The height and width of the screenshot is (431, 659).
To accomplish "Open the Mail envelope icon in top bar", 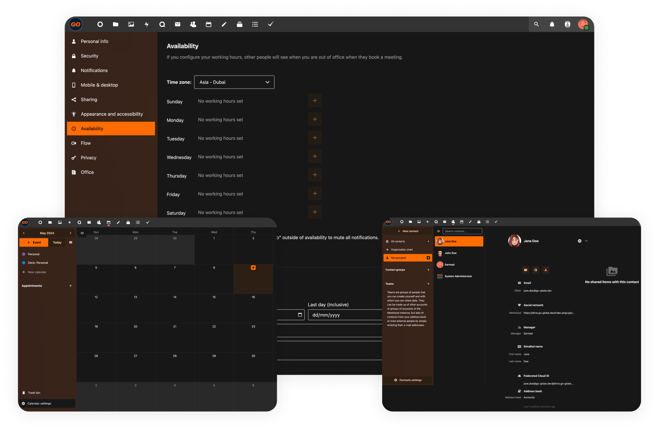I will (x=178, y=24).
